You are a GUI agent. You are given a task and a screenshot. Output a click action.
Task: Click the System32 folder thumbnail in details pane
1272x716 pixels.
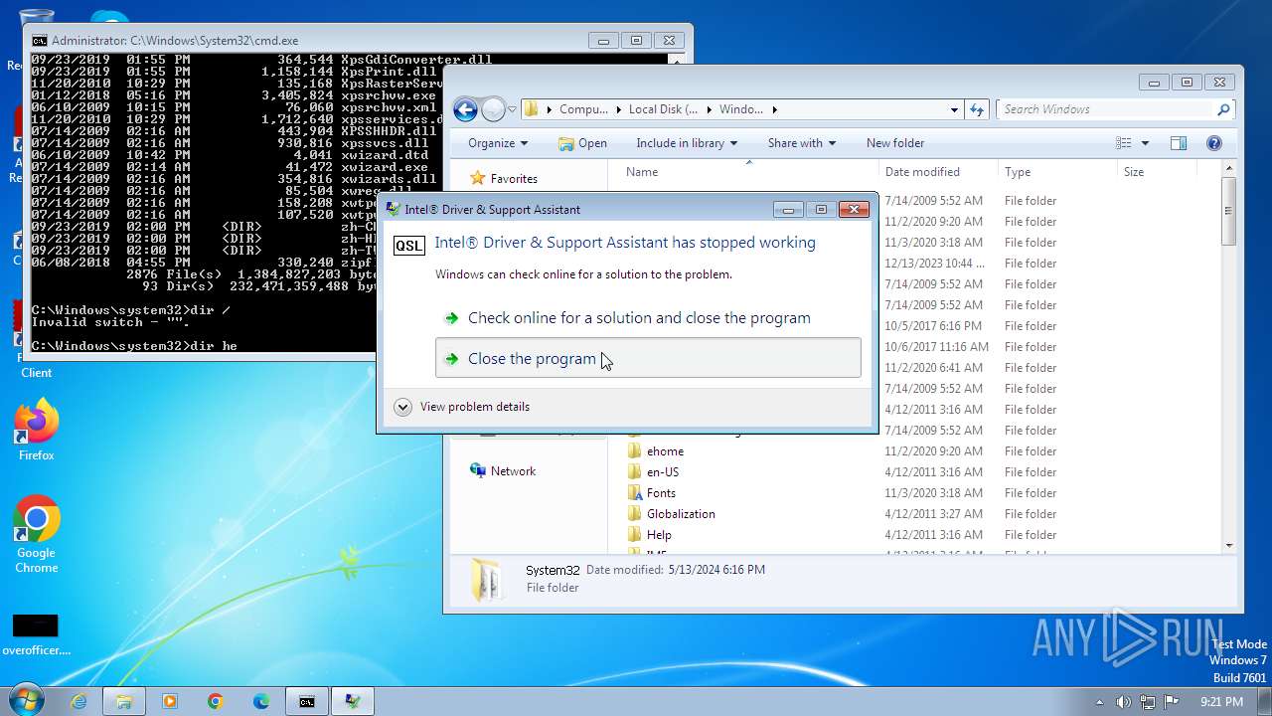[487, 580]
